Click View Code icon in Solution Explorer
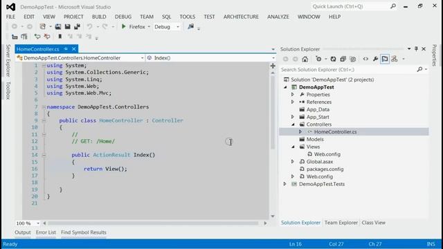The height and width of the screenshot is (249, 443). coord(365,59)
